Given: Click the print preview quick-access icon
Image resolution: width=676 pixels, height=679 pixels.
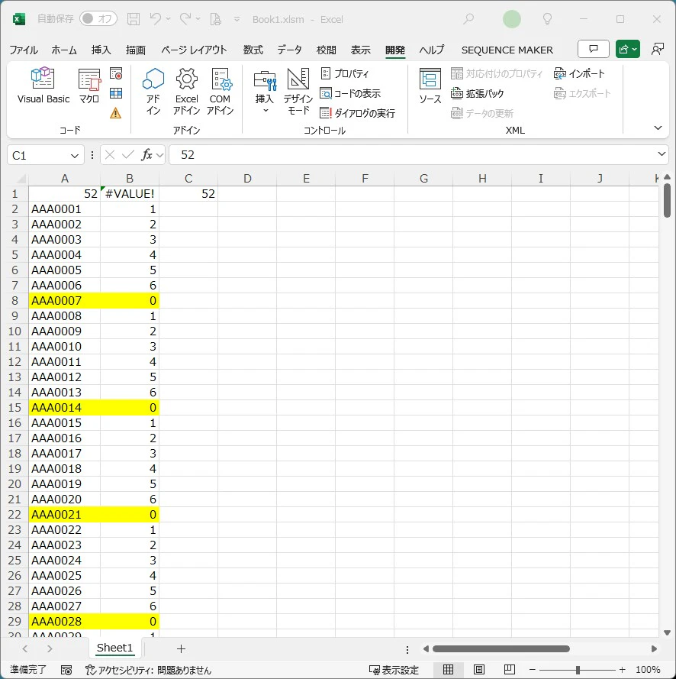Looking at the screenshot, I should [215, 19].
